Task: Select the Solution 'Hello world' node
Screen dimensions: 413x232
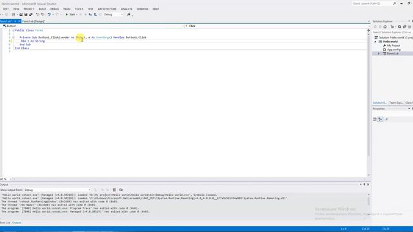Action: coord(394,37)
